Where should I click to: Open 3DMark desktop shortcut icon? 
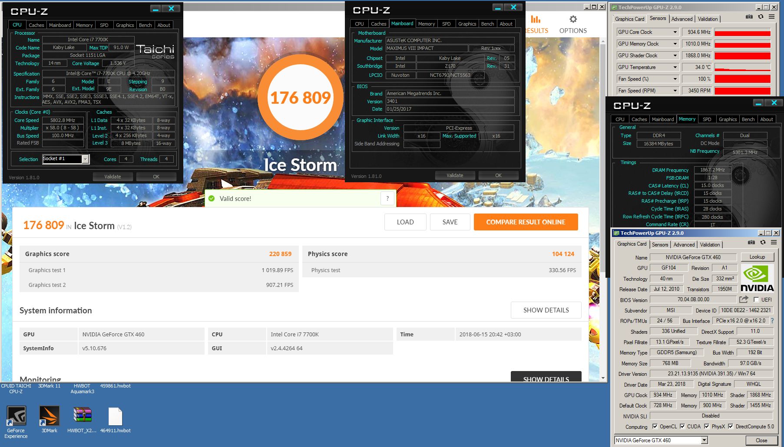[x=49, y=419]
